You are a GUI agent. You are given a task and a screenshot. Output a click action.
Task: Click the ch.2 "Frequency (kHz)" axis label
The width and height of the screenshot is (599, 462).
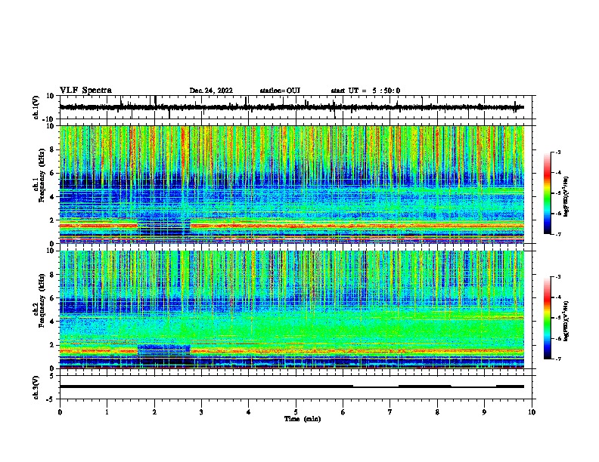pos(42,300)
